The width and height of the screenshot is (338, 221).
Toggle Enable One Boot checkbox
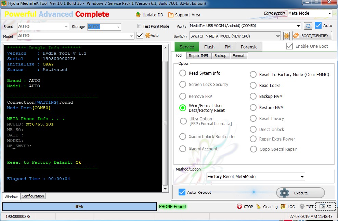(289, 46)
